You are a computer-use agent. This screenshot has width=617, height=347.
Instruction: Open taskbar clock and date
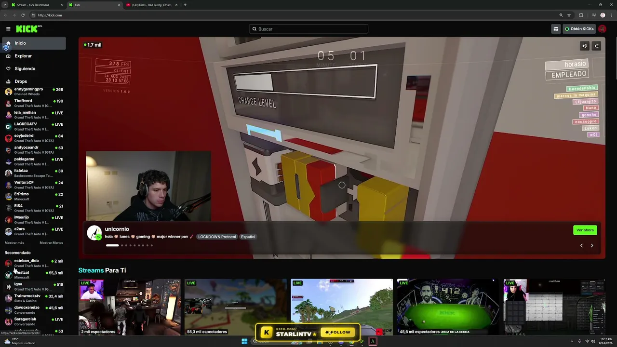606,341
